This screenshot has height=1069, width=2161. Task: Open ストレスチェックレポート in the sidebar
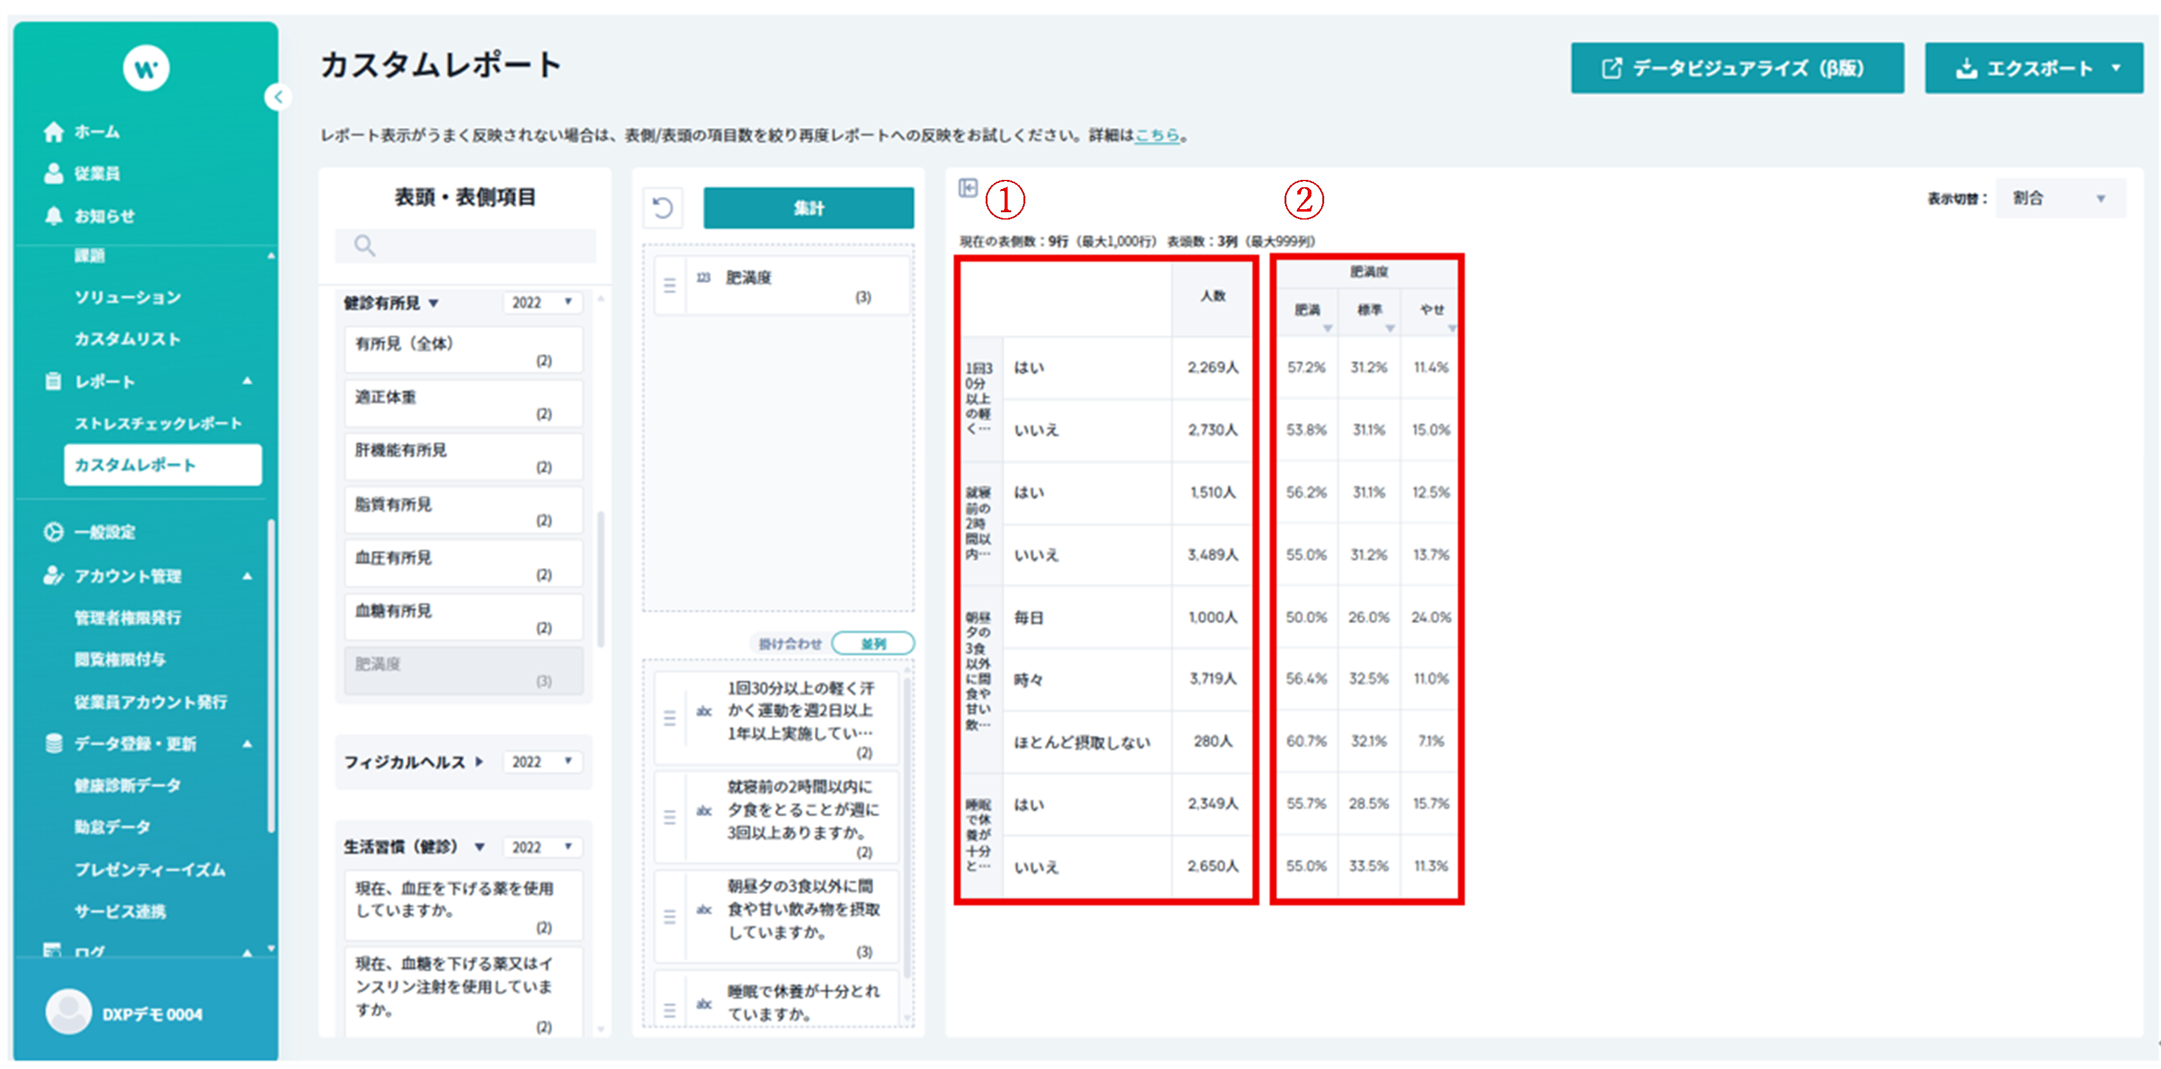click(x=158, y=423)
